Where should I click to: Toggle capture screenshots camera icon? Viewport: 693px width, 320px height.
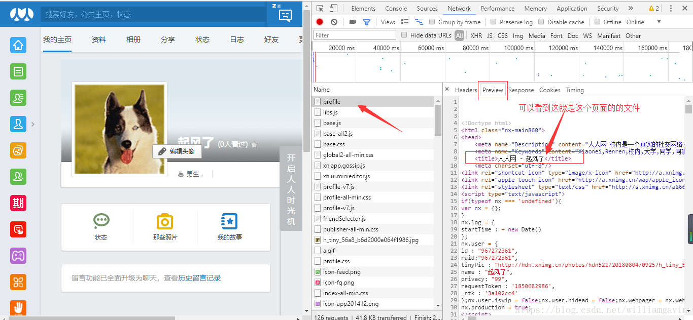(353, 22)
